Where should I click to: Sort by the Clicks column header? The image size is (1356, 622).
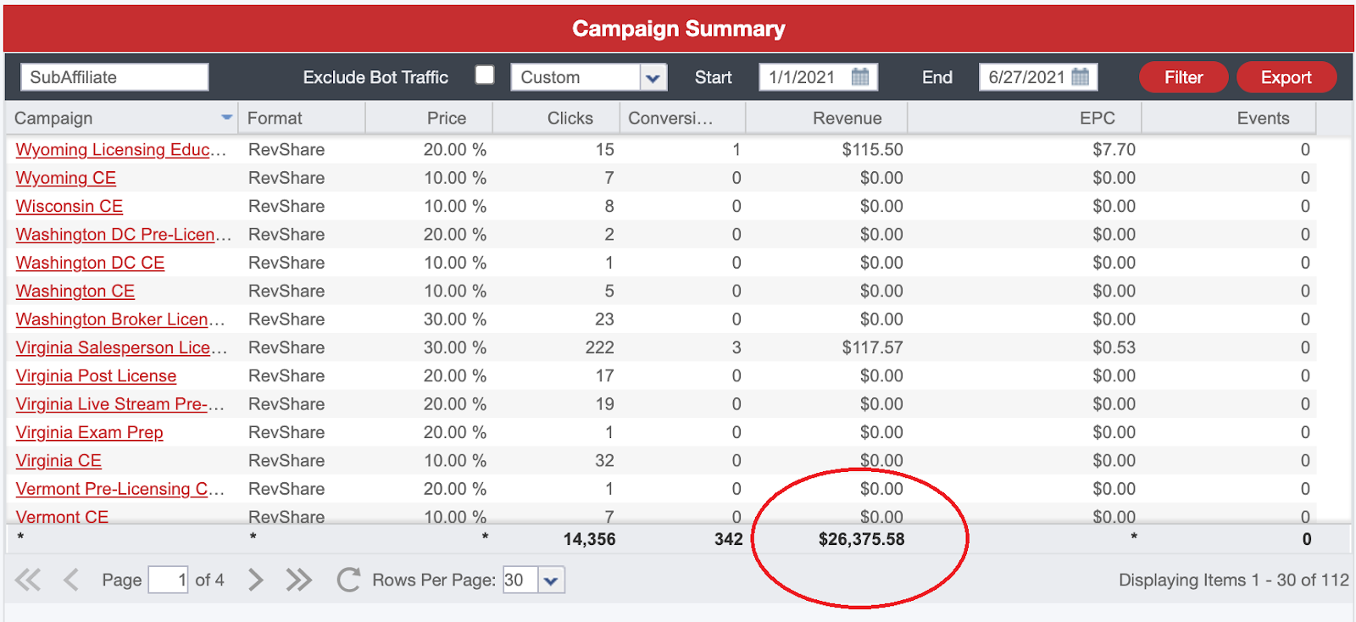tap(570, 119)
